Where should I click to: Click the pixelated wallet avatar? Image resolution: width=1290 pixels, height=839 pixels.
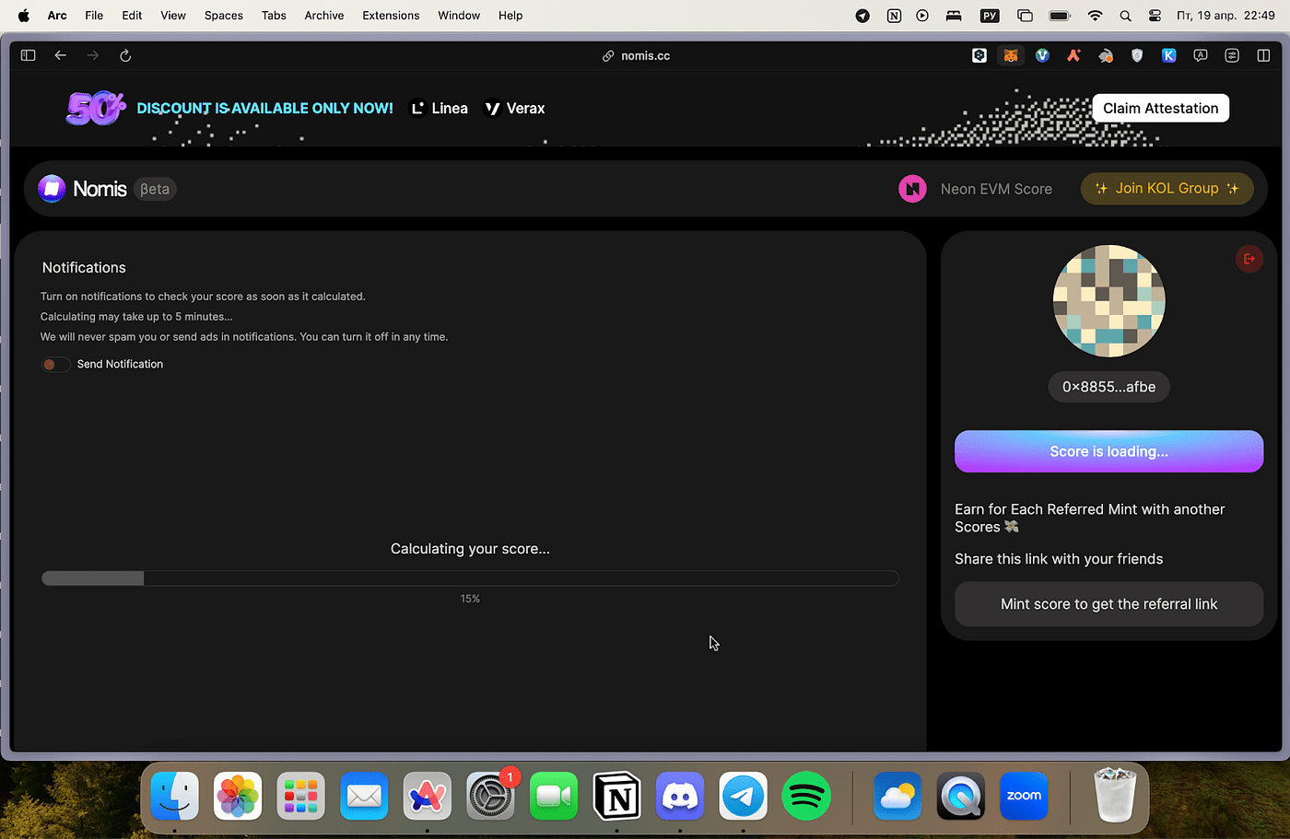(x=1108, y=301)
